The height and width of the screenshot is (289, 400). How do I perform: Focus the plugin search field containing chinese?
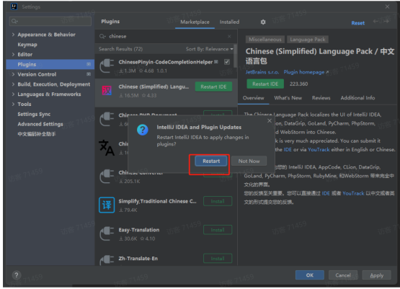click(x=166, y=37)
